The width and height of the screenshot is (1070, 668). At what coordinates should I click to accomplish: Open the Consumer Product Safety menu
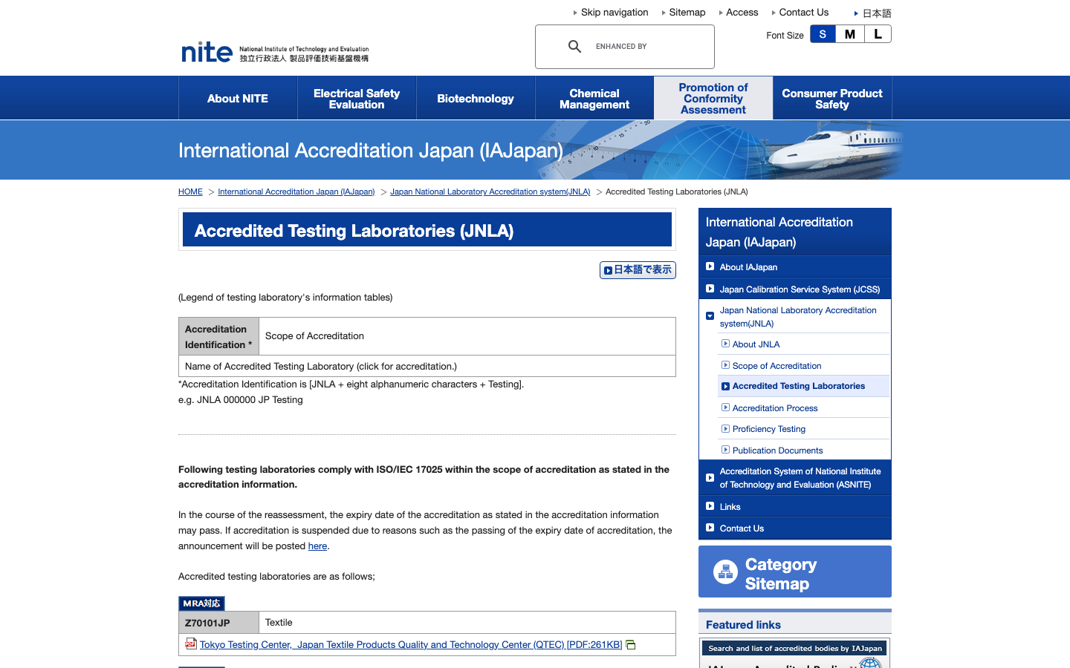[x=832, y=98]
